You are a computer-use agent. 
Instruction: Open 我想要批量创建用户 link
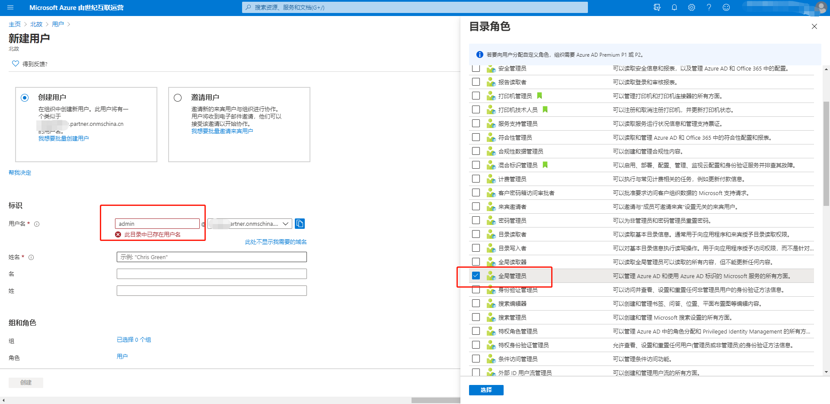click(x=64, y=138)
